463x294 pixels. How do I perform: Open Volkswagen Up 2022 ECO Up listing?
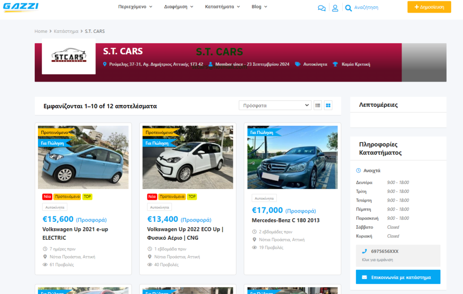185,233
